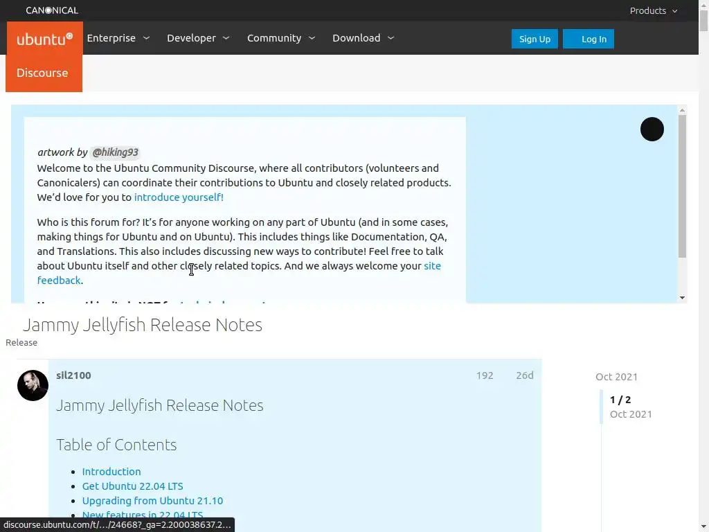Open the ubuntu logo home link
The width and height of the screenshot is (709, 532).
(45, 39)
